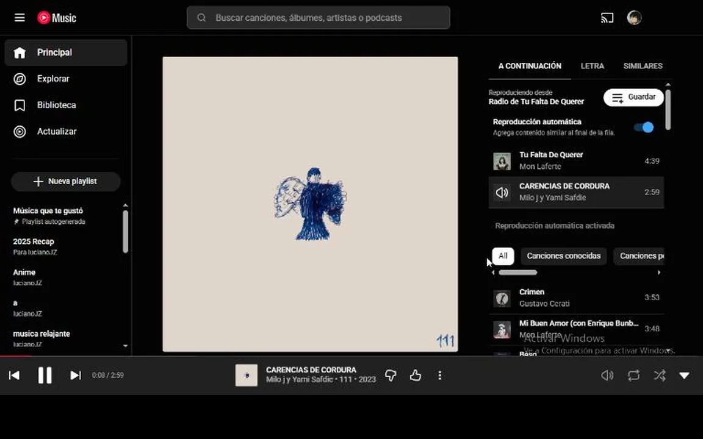Open the musica relajante playlist
Image resolution: width=703 pixels, height=439 pixels.
65,338
